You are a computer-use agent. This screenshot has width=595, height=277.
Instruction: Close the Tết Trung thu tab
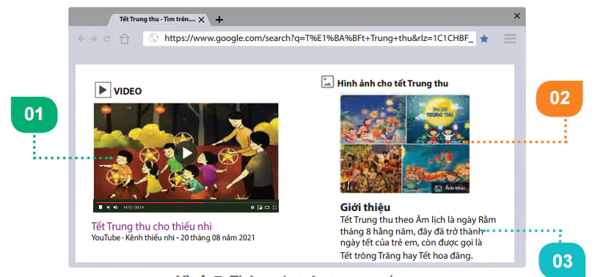(x=202, y=20)
